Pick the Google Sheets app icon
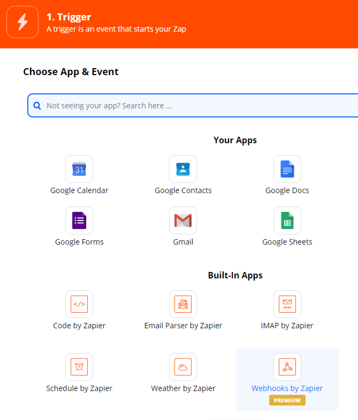358x420 pixels. [287, 220]
